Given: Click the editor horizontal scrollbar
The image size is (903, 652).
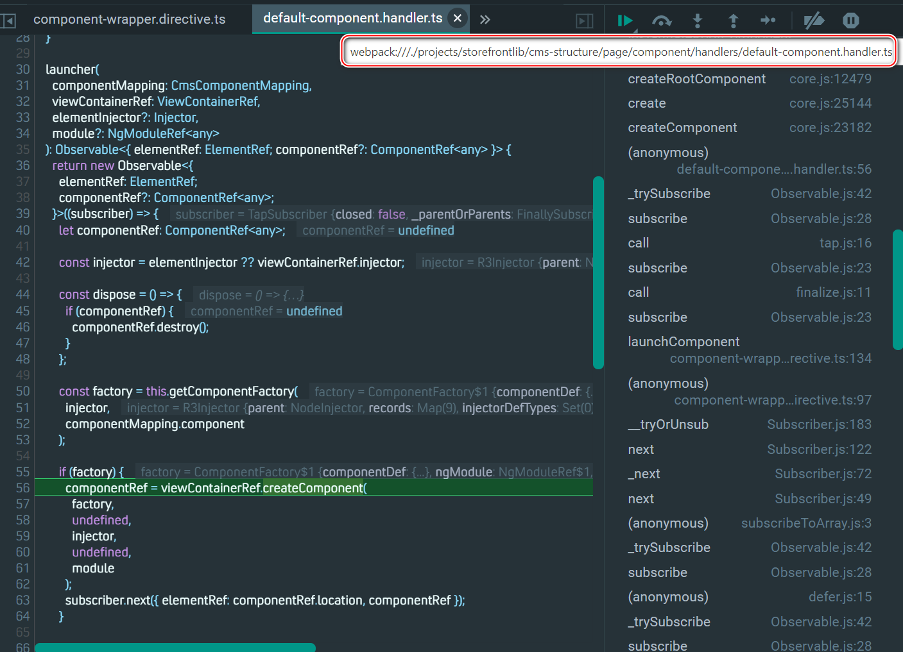Looking at the screenshot, I should click(x=175, y=648).
